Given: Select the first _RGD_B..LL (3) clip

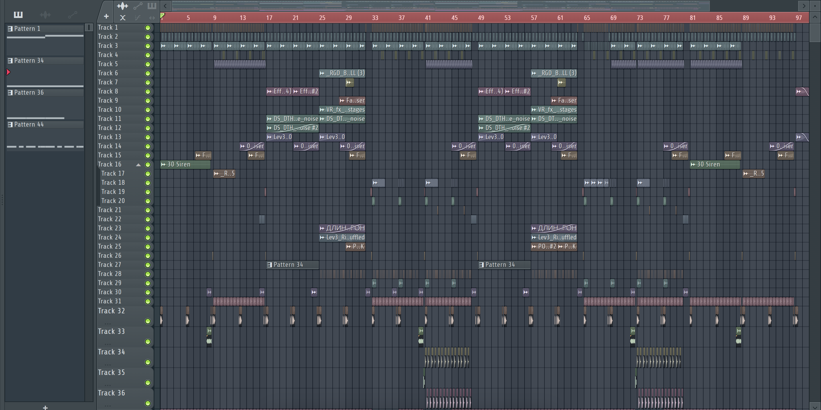Looking at the screenshot, I should [x=342, y=73].
